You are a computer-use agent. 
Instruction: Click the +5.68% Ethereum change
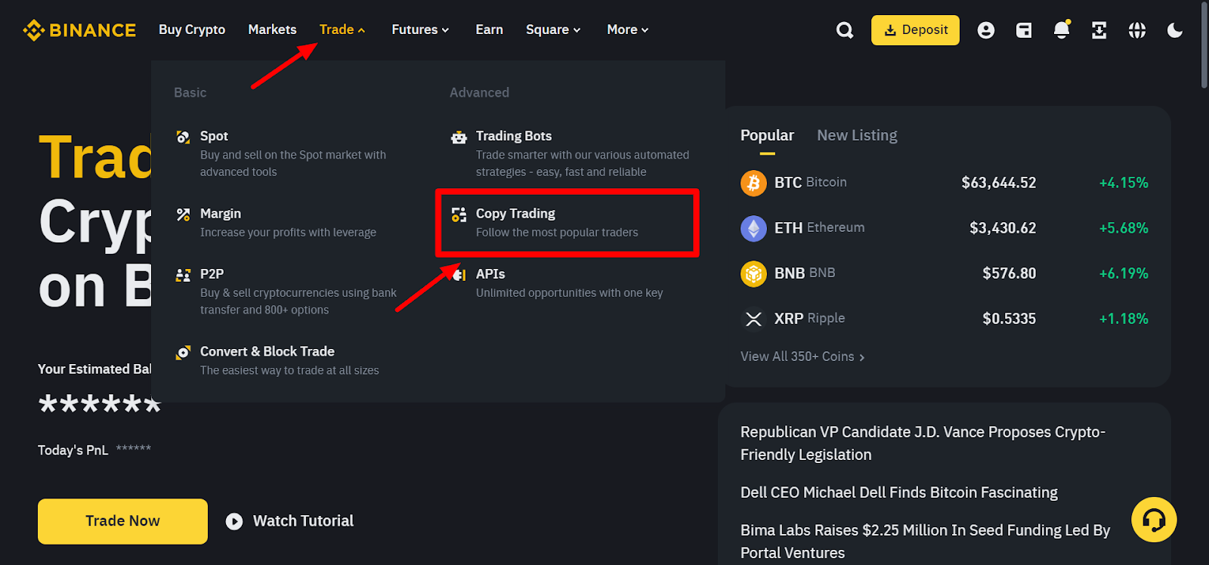click(1124, 228)
